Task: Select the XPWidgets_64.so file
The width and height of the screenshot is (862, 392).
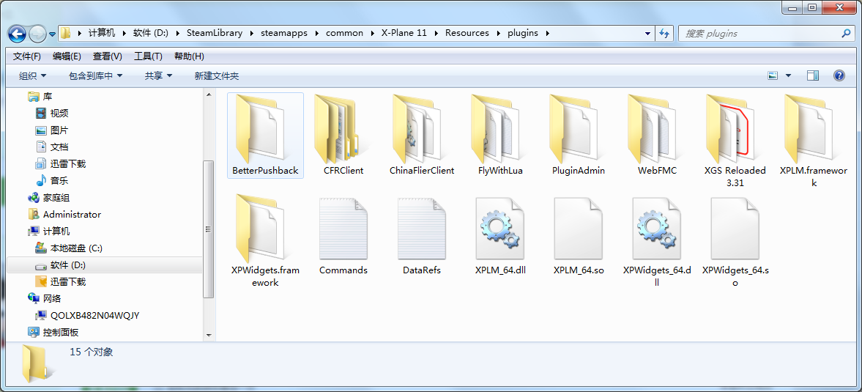Action: click(735, 241)
